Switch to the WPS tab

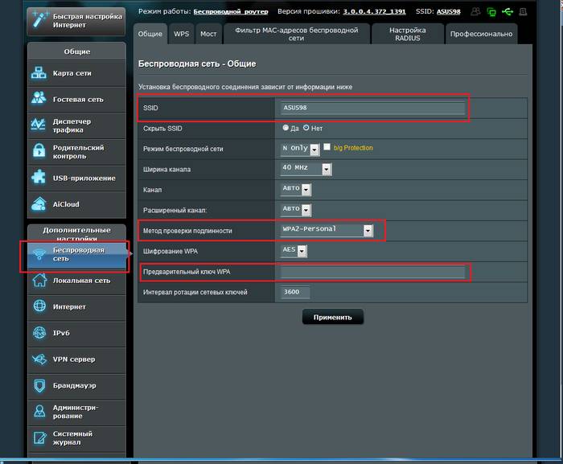coord(181,35)
